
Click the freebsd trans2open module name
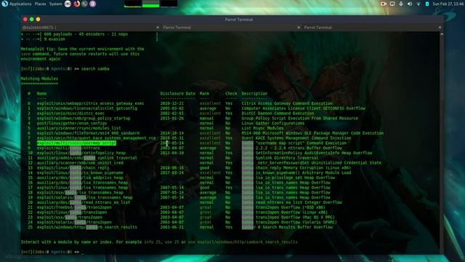point(74,207)
